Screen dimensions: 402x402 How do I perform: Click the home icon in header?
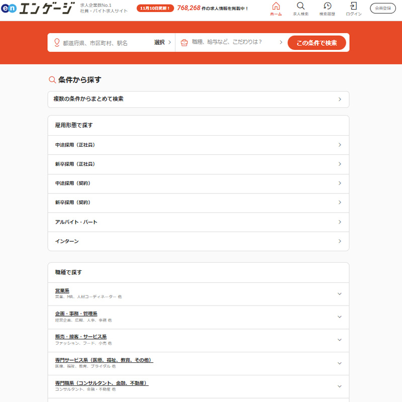tap(275, 6)
